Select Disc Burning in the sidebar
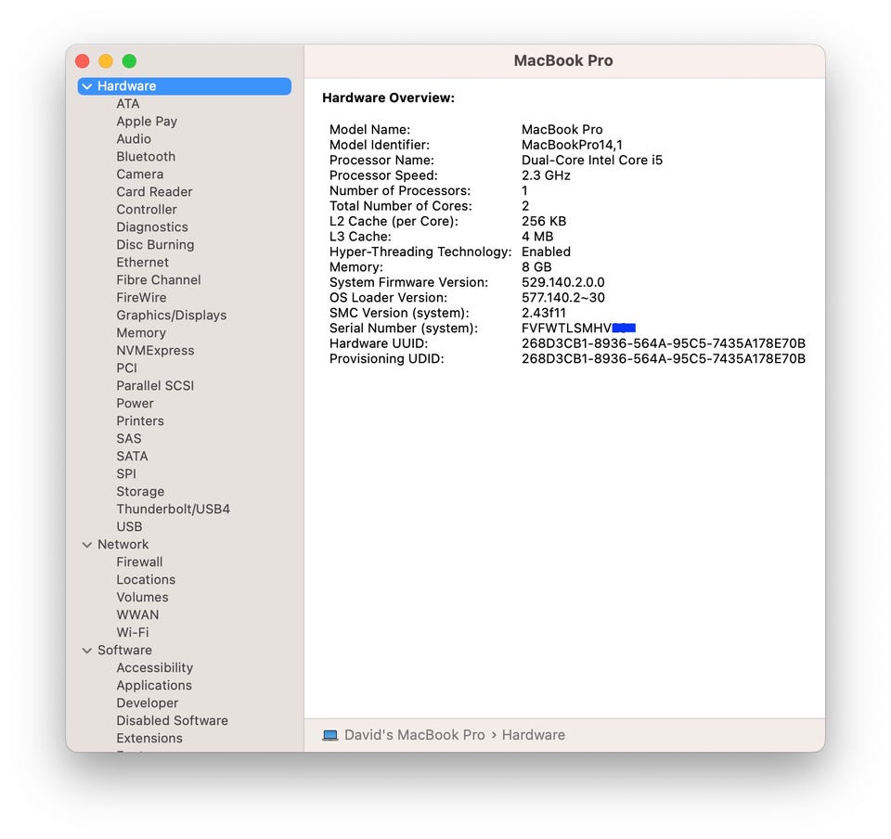The image size is (891, 839). (155, 245)
